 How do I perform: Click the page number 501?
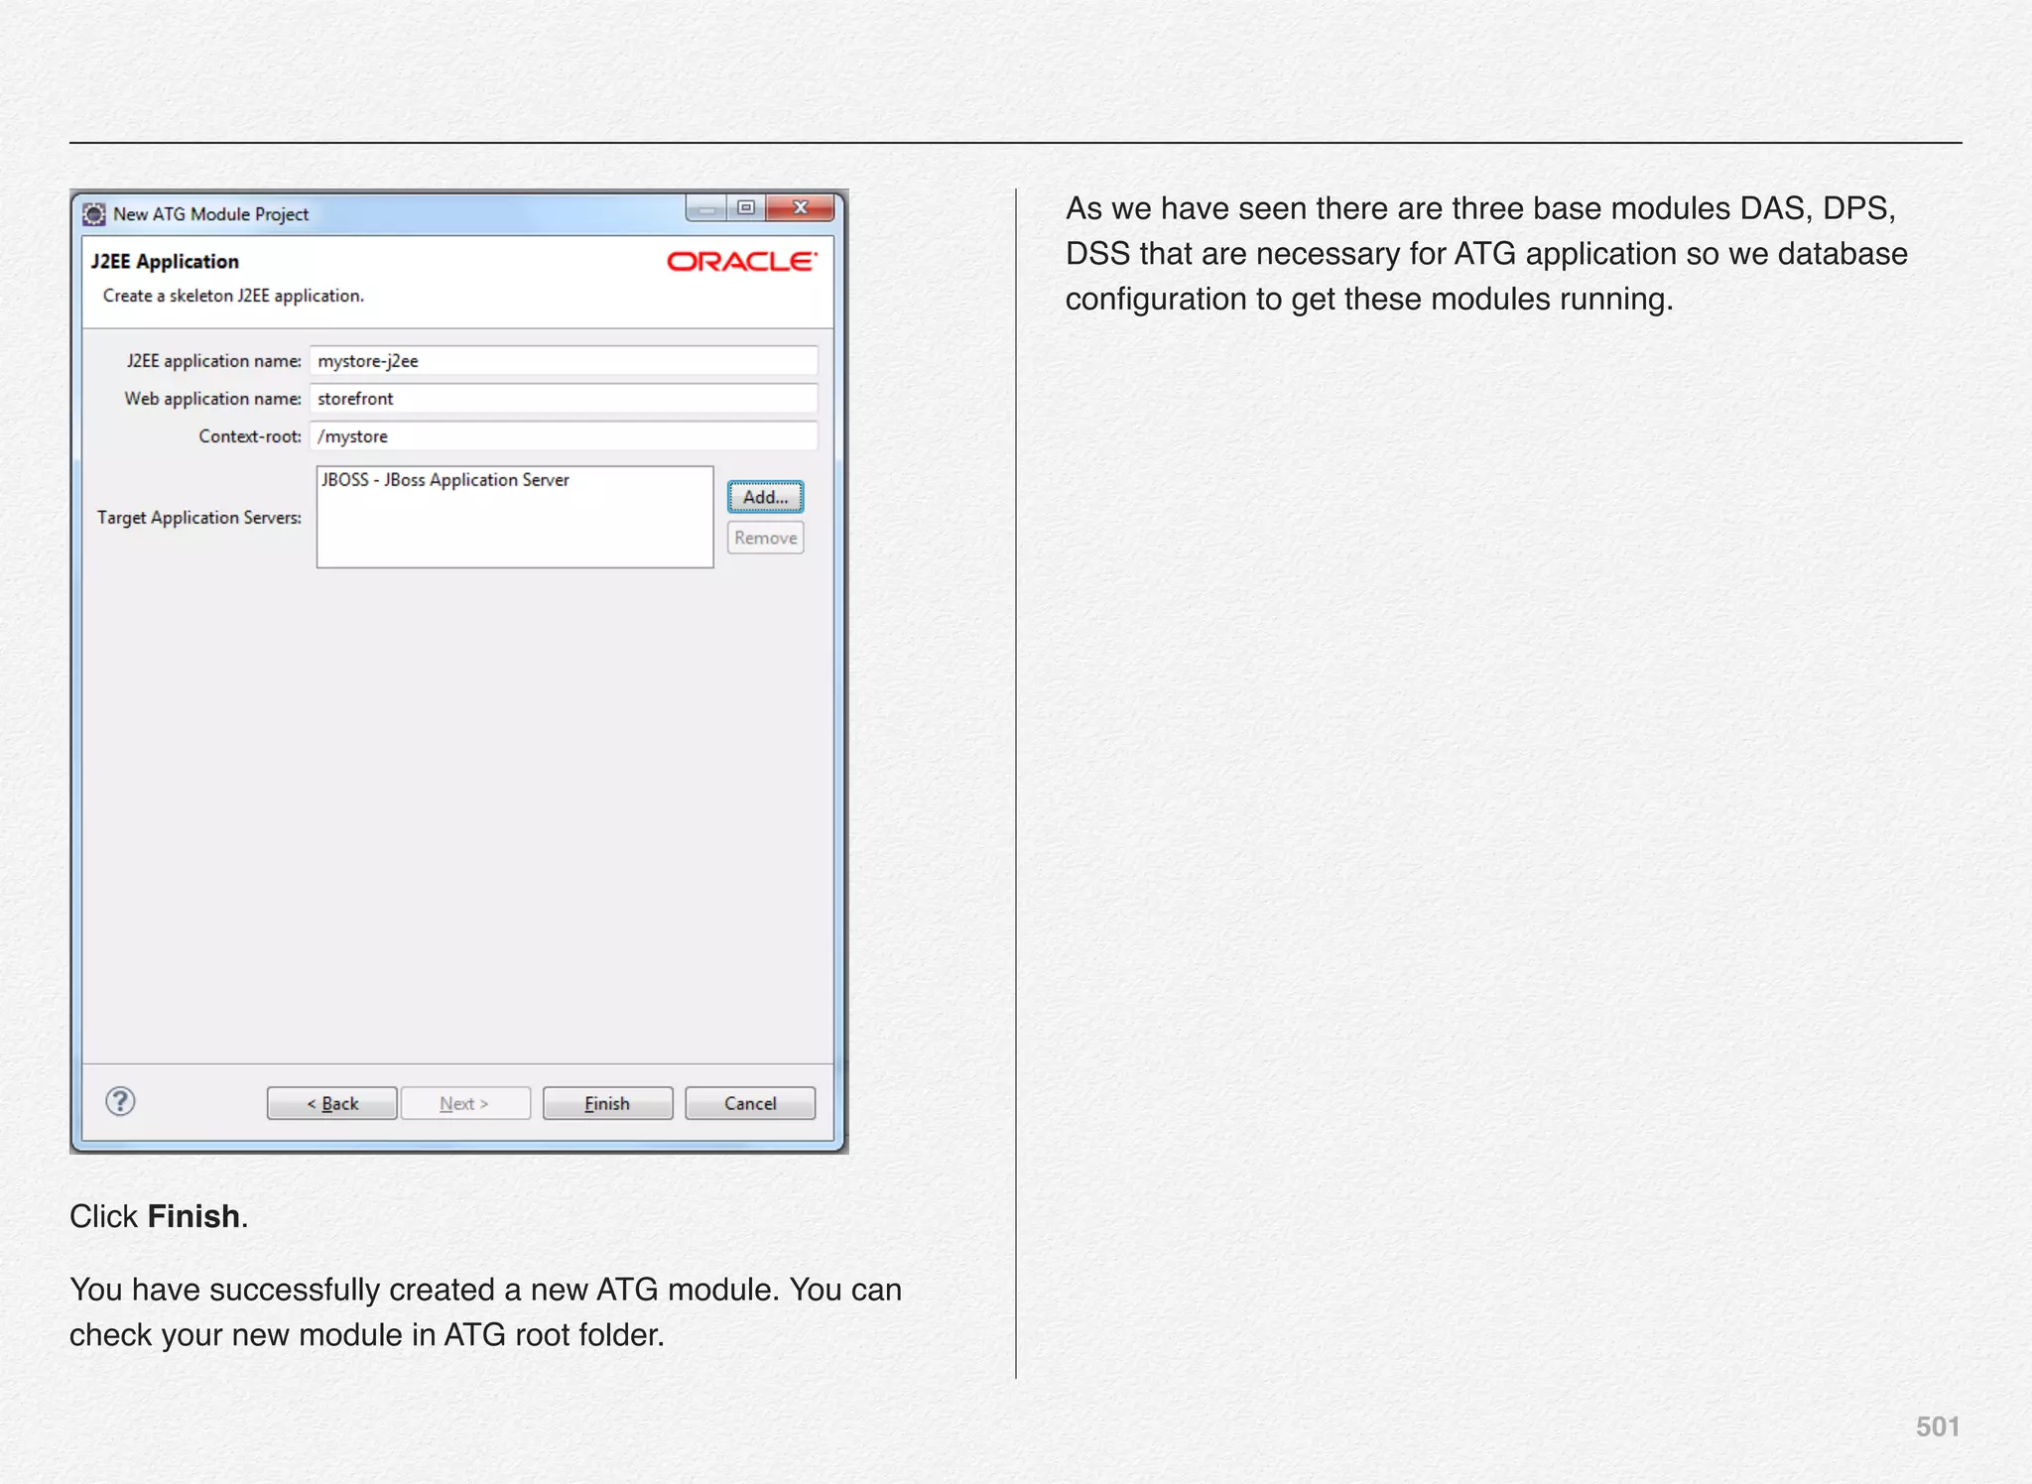point(1938,1426)
